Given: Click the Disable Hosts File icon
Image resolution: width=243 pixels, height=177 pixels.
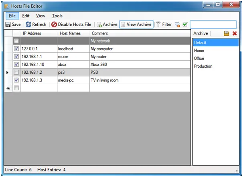Looking at the screenshot, I should tap(54, 24).
